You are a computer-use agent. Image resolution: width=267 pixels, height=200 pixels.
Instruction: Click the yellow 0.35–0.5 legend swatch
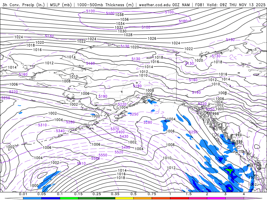click(124, 198)
